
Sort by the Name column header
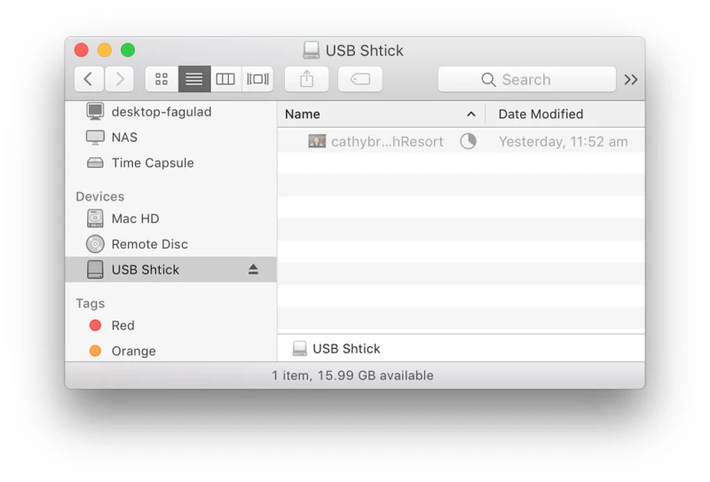(373, 115)
